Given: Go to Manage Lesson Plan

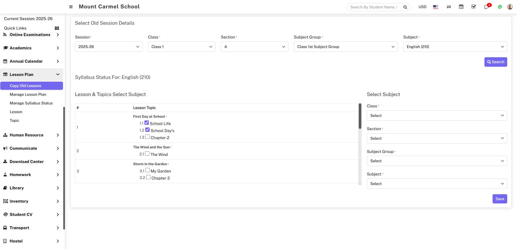Looking at the screenshot, I should (28, 94).
